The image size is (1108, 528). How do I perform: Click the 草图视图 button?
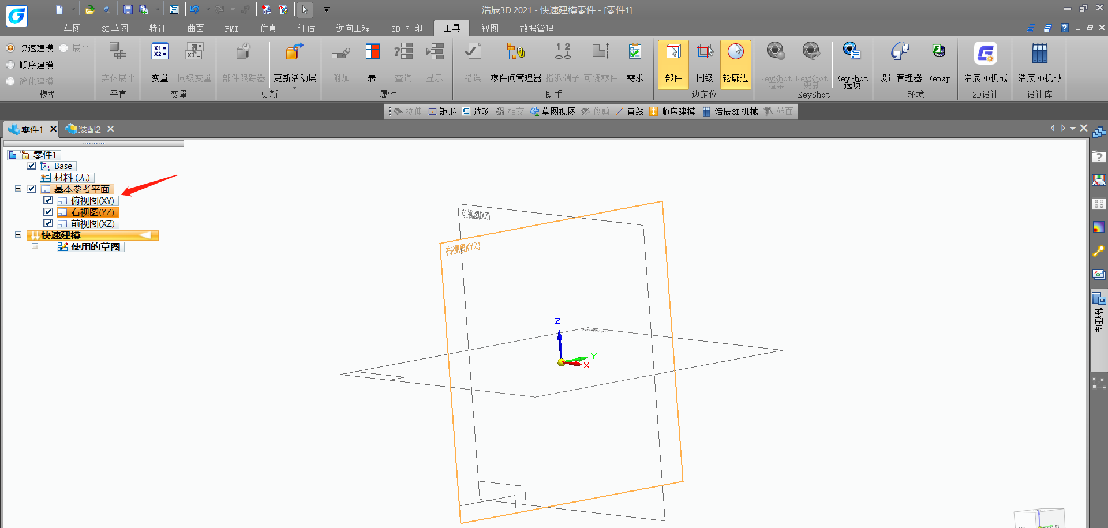pos(553,111)
